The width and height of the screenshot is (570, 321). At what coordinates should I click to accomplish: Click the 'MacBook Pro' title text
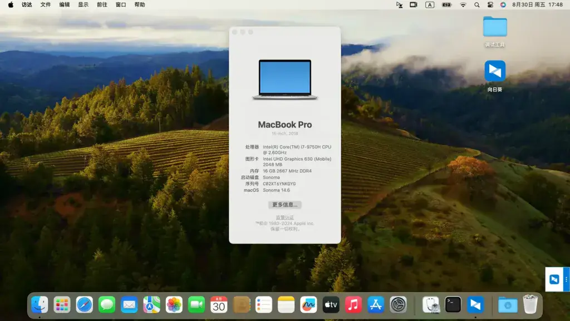(285, 125)
